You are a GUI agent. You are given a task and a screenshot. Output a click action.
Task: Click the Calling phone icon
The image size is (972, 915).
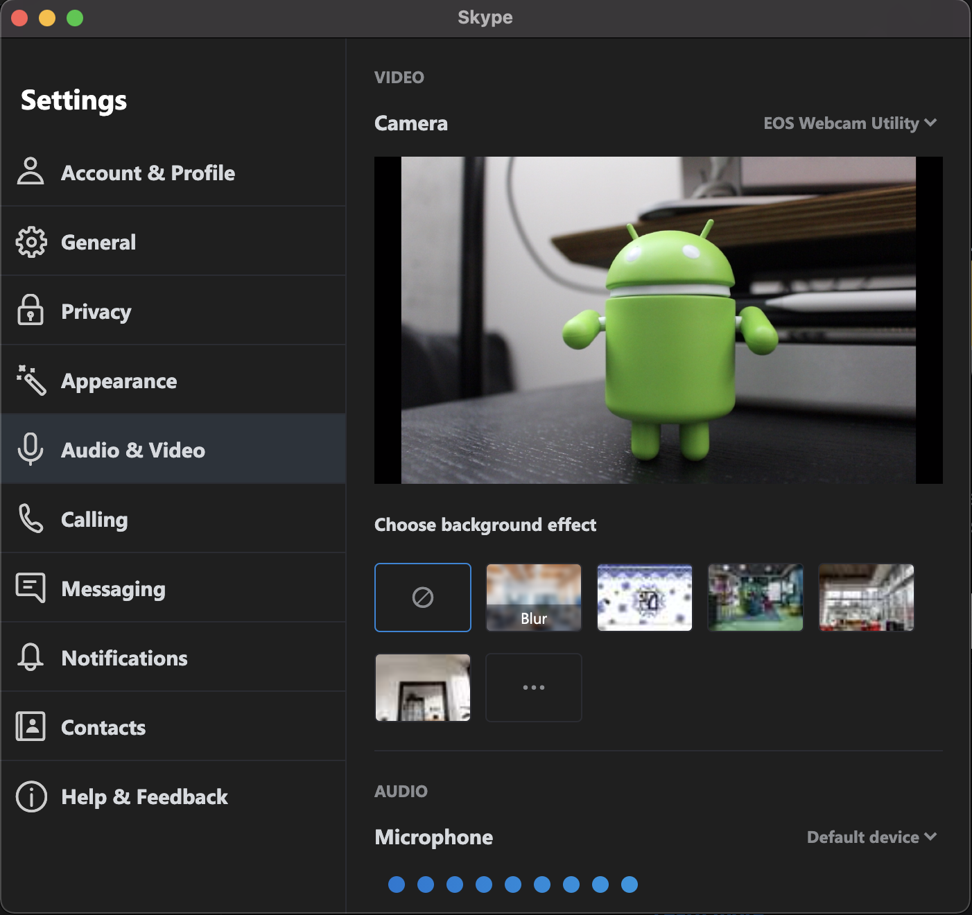(x=31, y=518)
